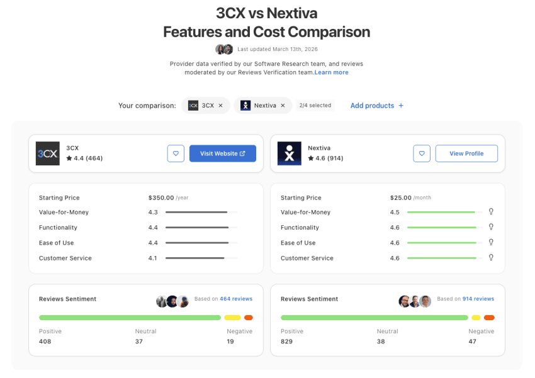This screenshot has height=378, width=535.
Task: Click lightbulb icon beside Nextiva Value-for-Money
Action: pos(491,212)
